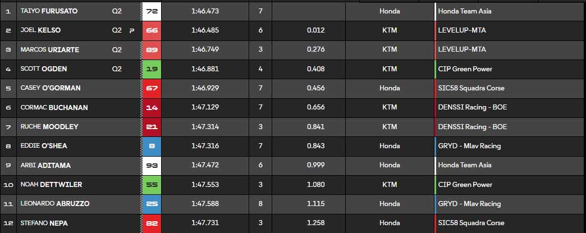The width and height of the screenshot is (586, 233).
Task: Select Cormac Buchanan's number 14 badge
Action: tap(152, 107)
